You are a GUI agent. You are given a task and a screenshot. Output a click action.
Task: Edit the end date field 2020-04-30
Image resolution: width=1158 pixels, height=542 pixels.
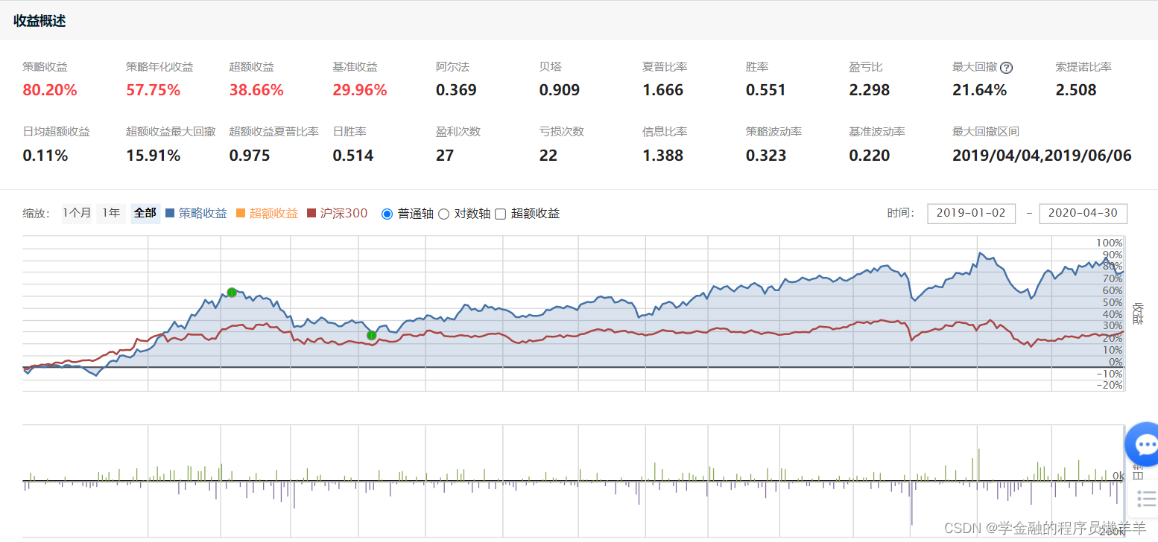point(1083,213)
